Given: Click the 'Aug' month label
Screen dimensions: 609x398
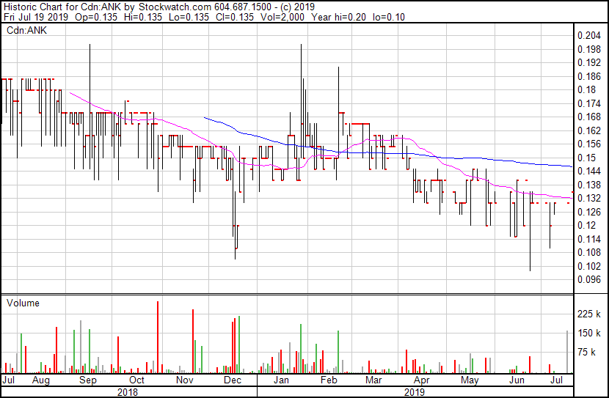Looking at the screenshot, I should (x=41, y=380).
